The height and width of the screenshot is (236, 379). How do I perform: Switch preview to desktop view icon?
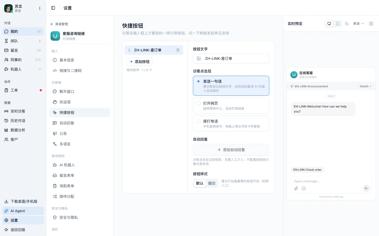point(329,24)
